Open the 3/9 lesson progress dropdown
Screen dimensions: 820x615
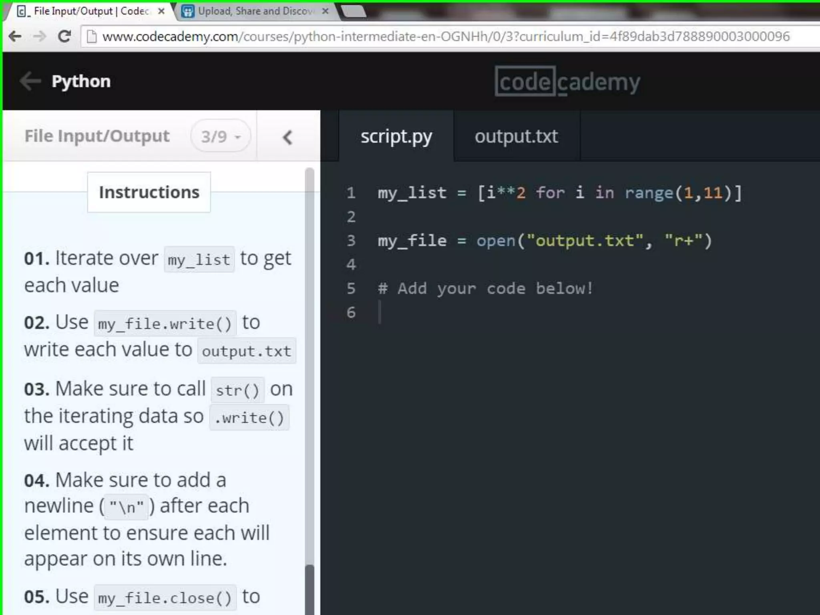(x=221, y=136)
